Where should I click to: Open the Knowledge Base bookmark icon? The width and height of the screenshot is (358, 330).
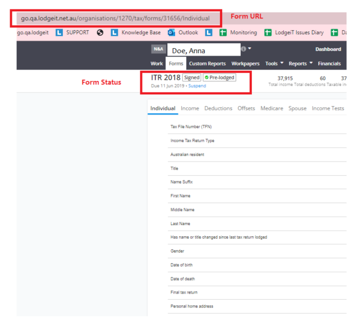(114, 33)
